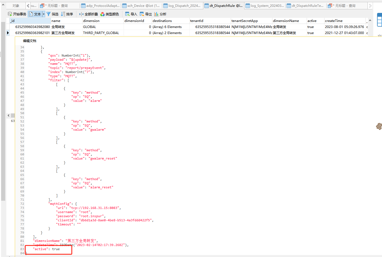Click the 排序 sort icon

[63, 14]
